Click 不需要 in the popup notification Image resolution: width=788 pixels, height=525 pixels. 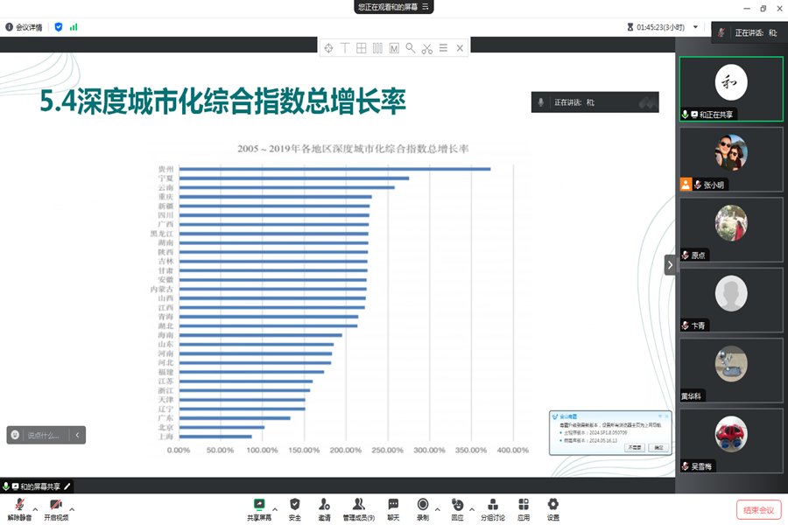click(633, 447)
